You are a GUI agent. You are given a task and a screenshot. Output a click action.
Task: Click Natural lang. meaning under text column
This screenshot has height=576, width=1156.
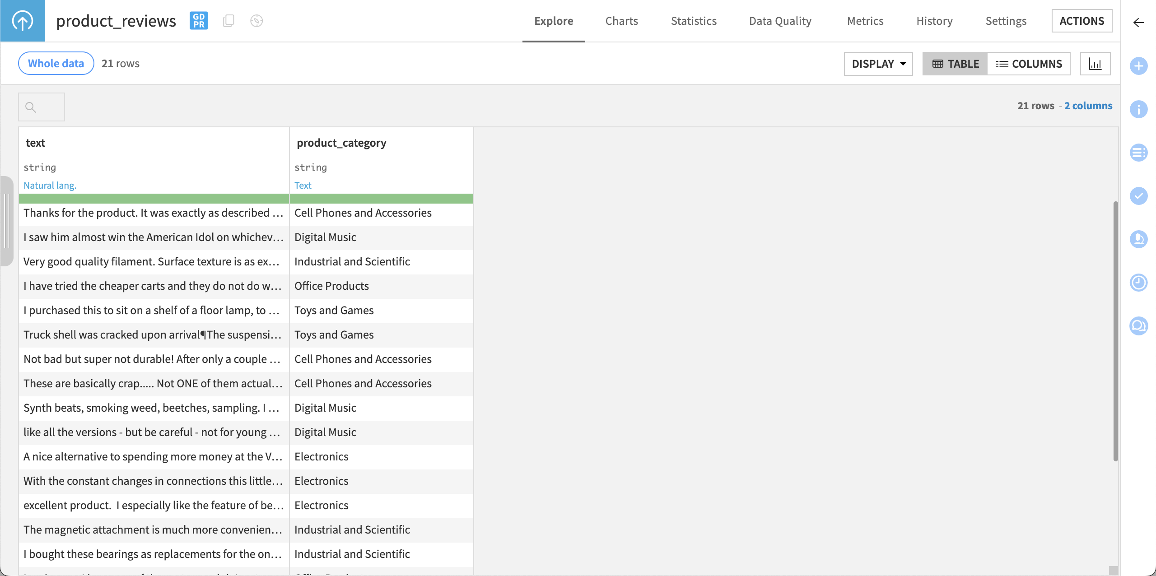coord(50,185)
